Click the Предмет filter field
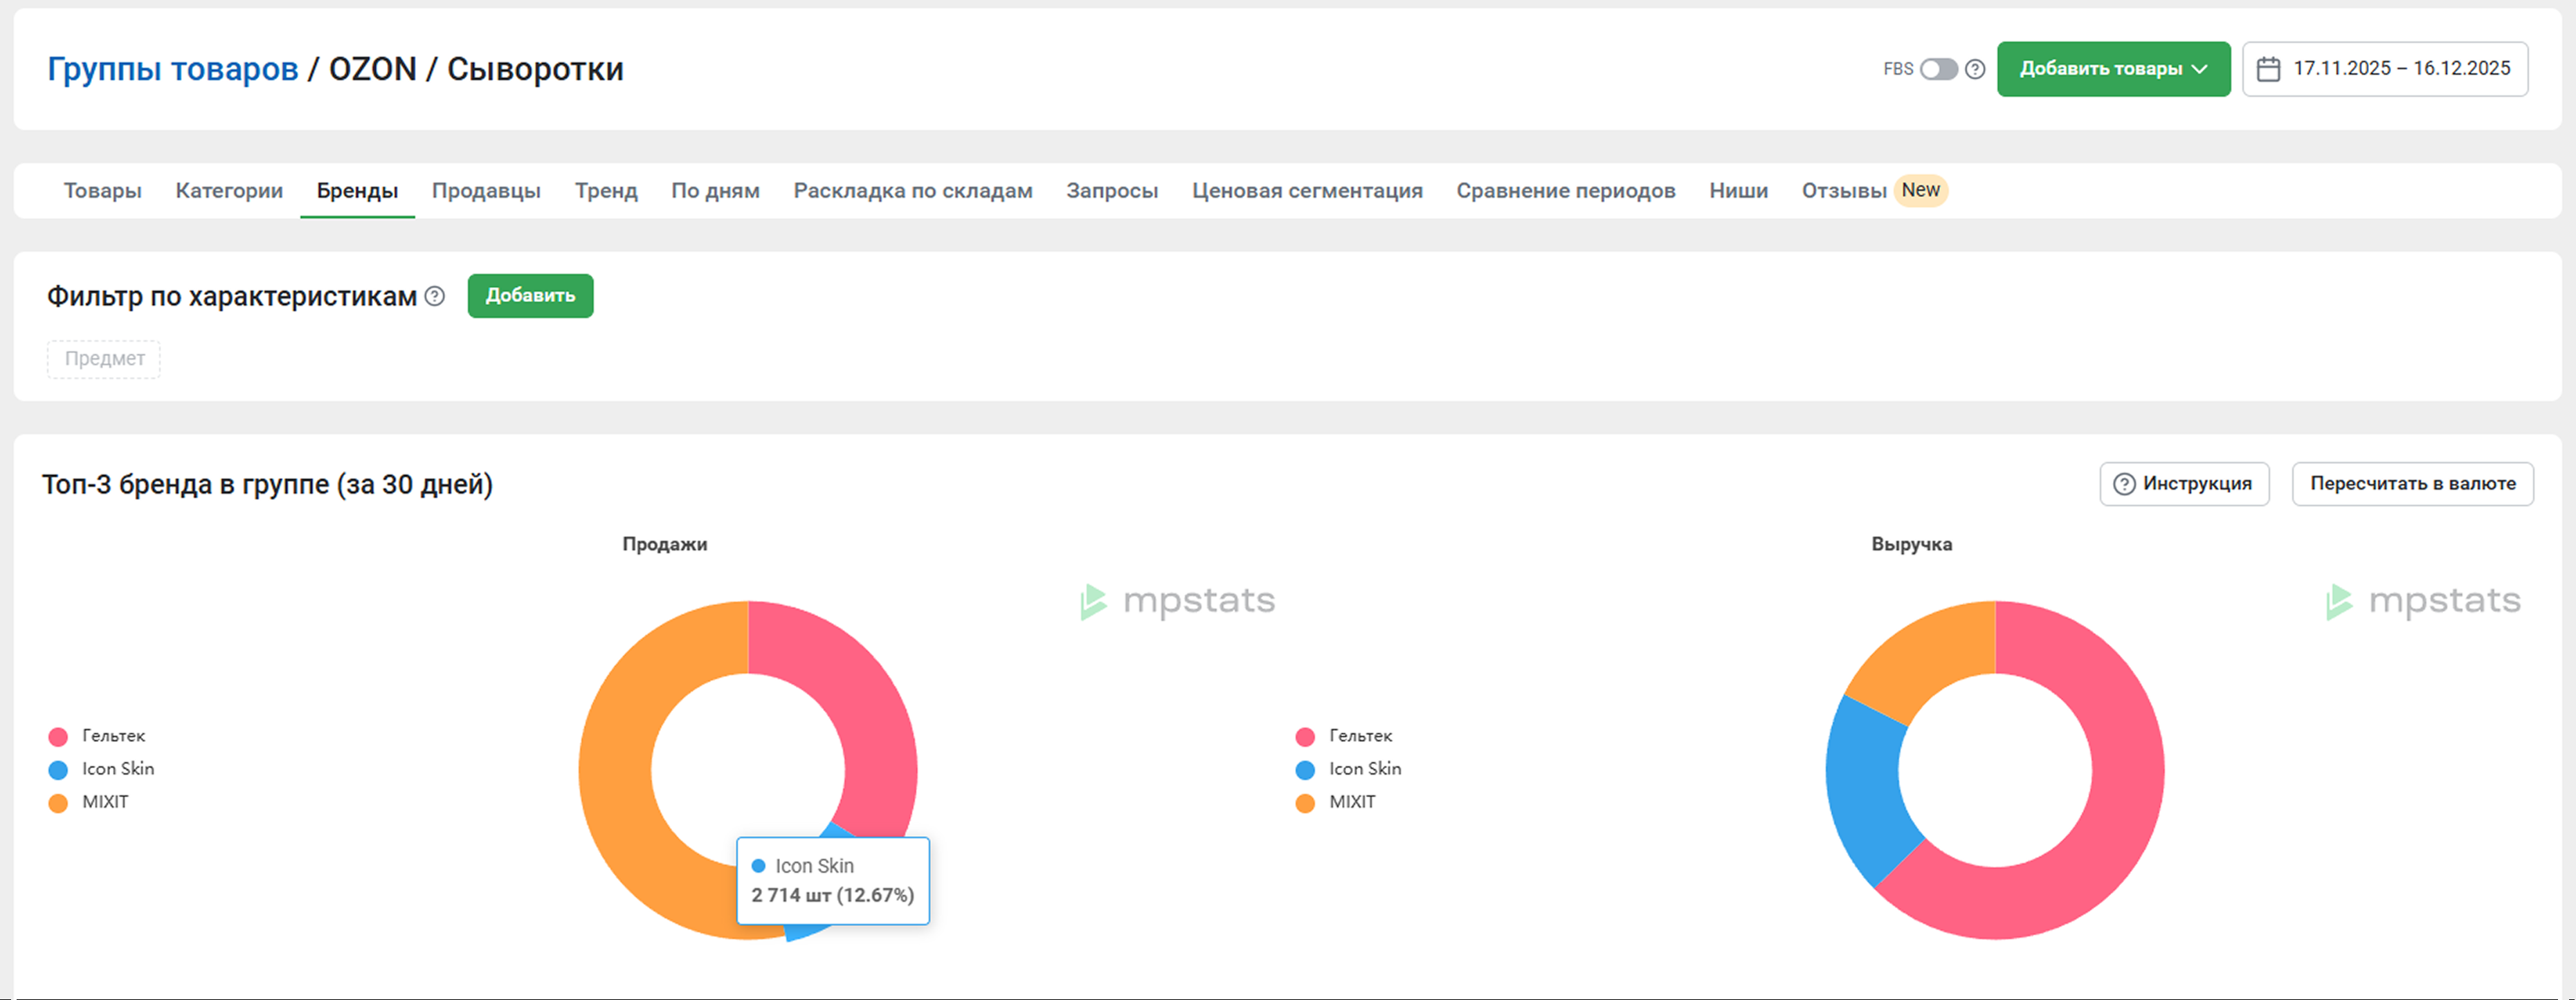This screenshot has width=2576, height=1000. [104, 359]
